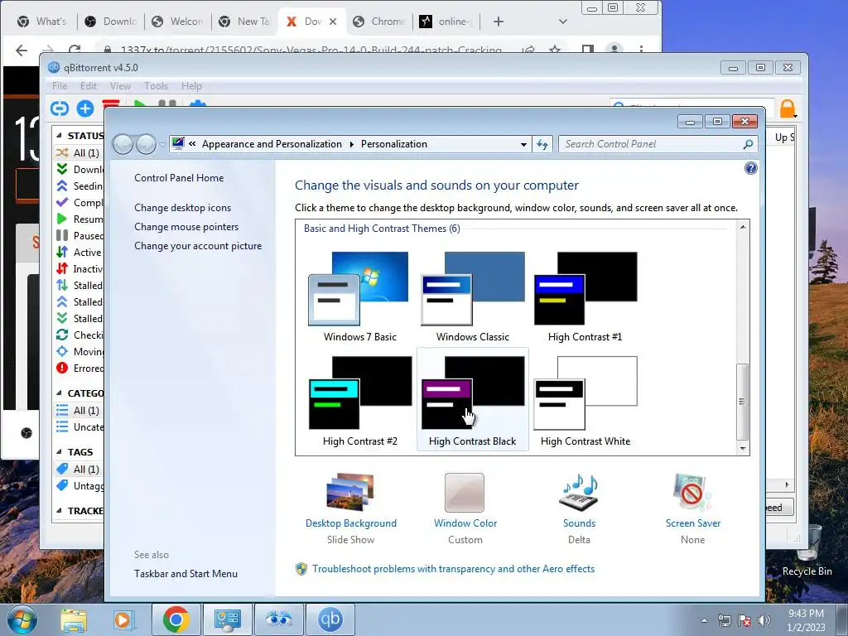The image size is (848, 636).
Task: Open Window Color settings icon
Action: [x=465, y=492]
